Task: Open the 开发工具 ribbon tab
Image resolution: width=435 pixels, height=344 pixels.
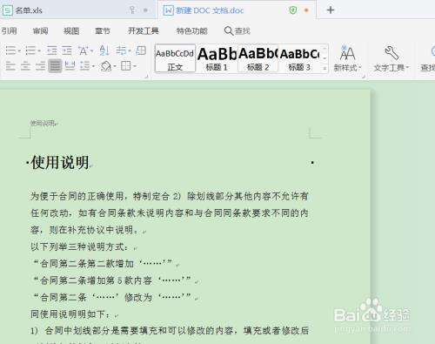Action: pyautogui.click(x=144, y=30)
